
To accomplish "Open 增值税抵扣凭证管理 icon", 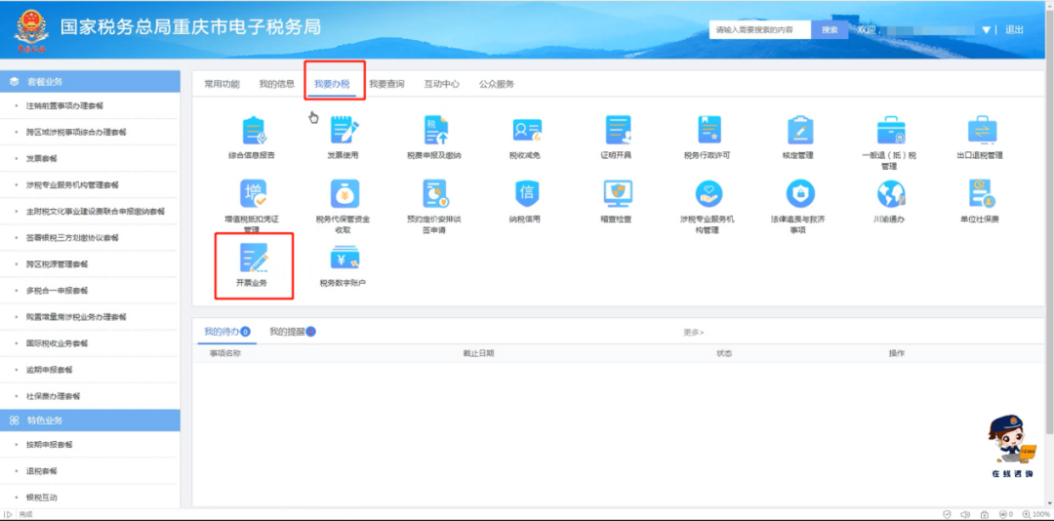I will click(253, 194).
